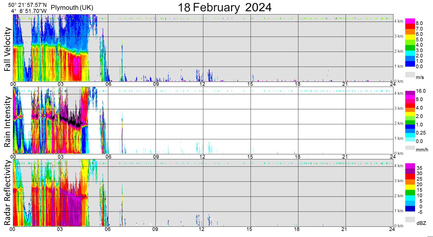
Task: Click the "20" label in Reflectivity legend
Action: (x=419, y=185)
